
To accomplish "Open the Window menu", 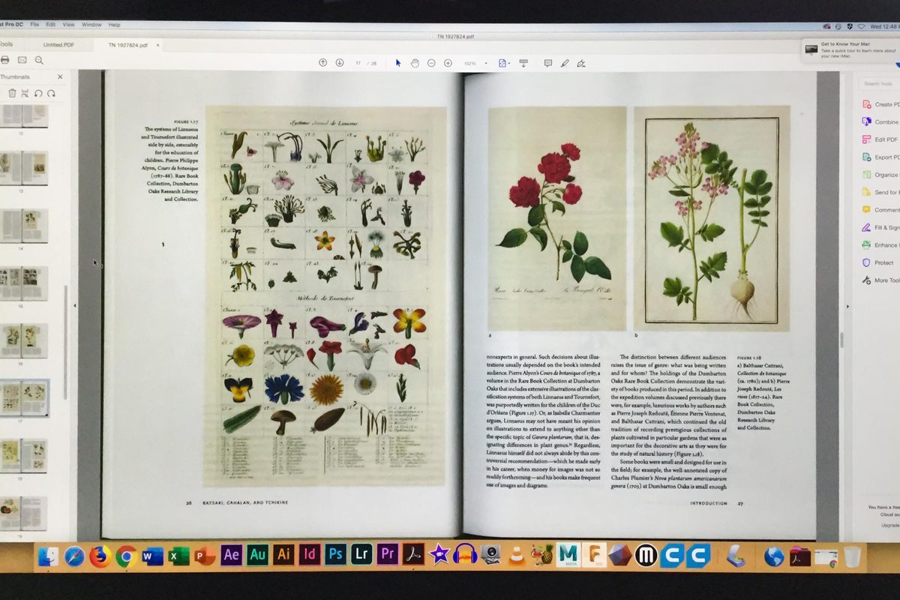I will pyautogui.click(x=91, y=25).
